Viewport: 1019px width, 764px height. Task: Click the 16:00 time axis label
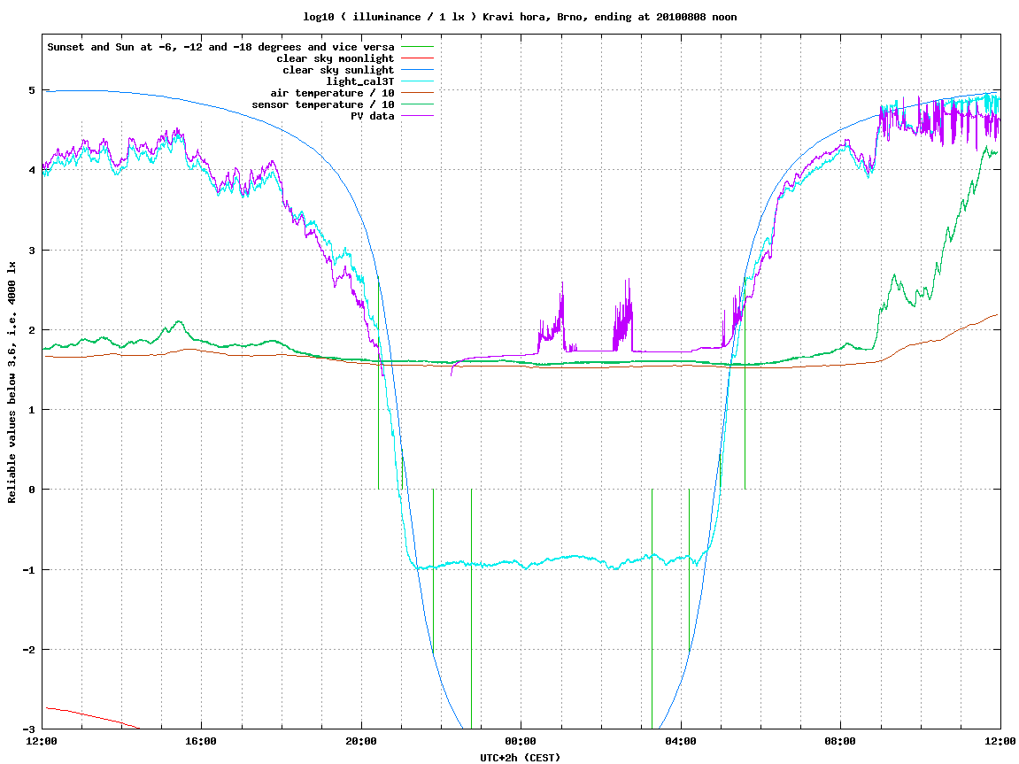click(202, 741)
